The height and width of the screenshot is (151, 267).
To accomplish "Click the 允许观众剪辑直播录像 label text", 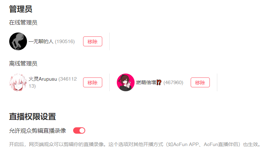I will 38,130.
